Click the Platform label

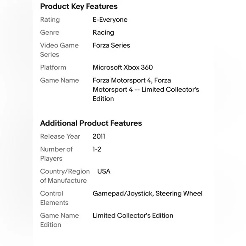click(x=53, y=67)
